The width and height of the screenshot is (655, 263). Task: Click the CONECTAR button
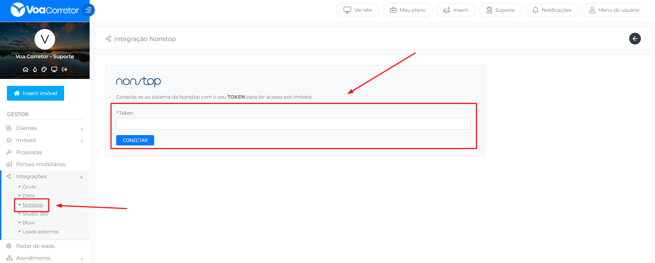135,140
